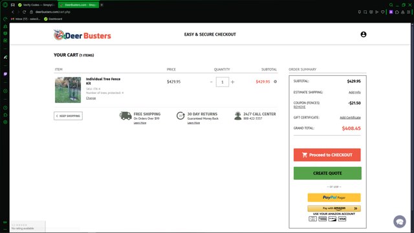
Task: Click the search magnifier icon in title bar
Action: (391, 5)
